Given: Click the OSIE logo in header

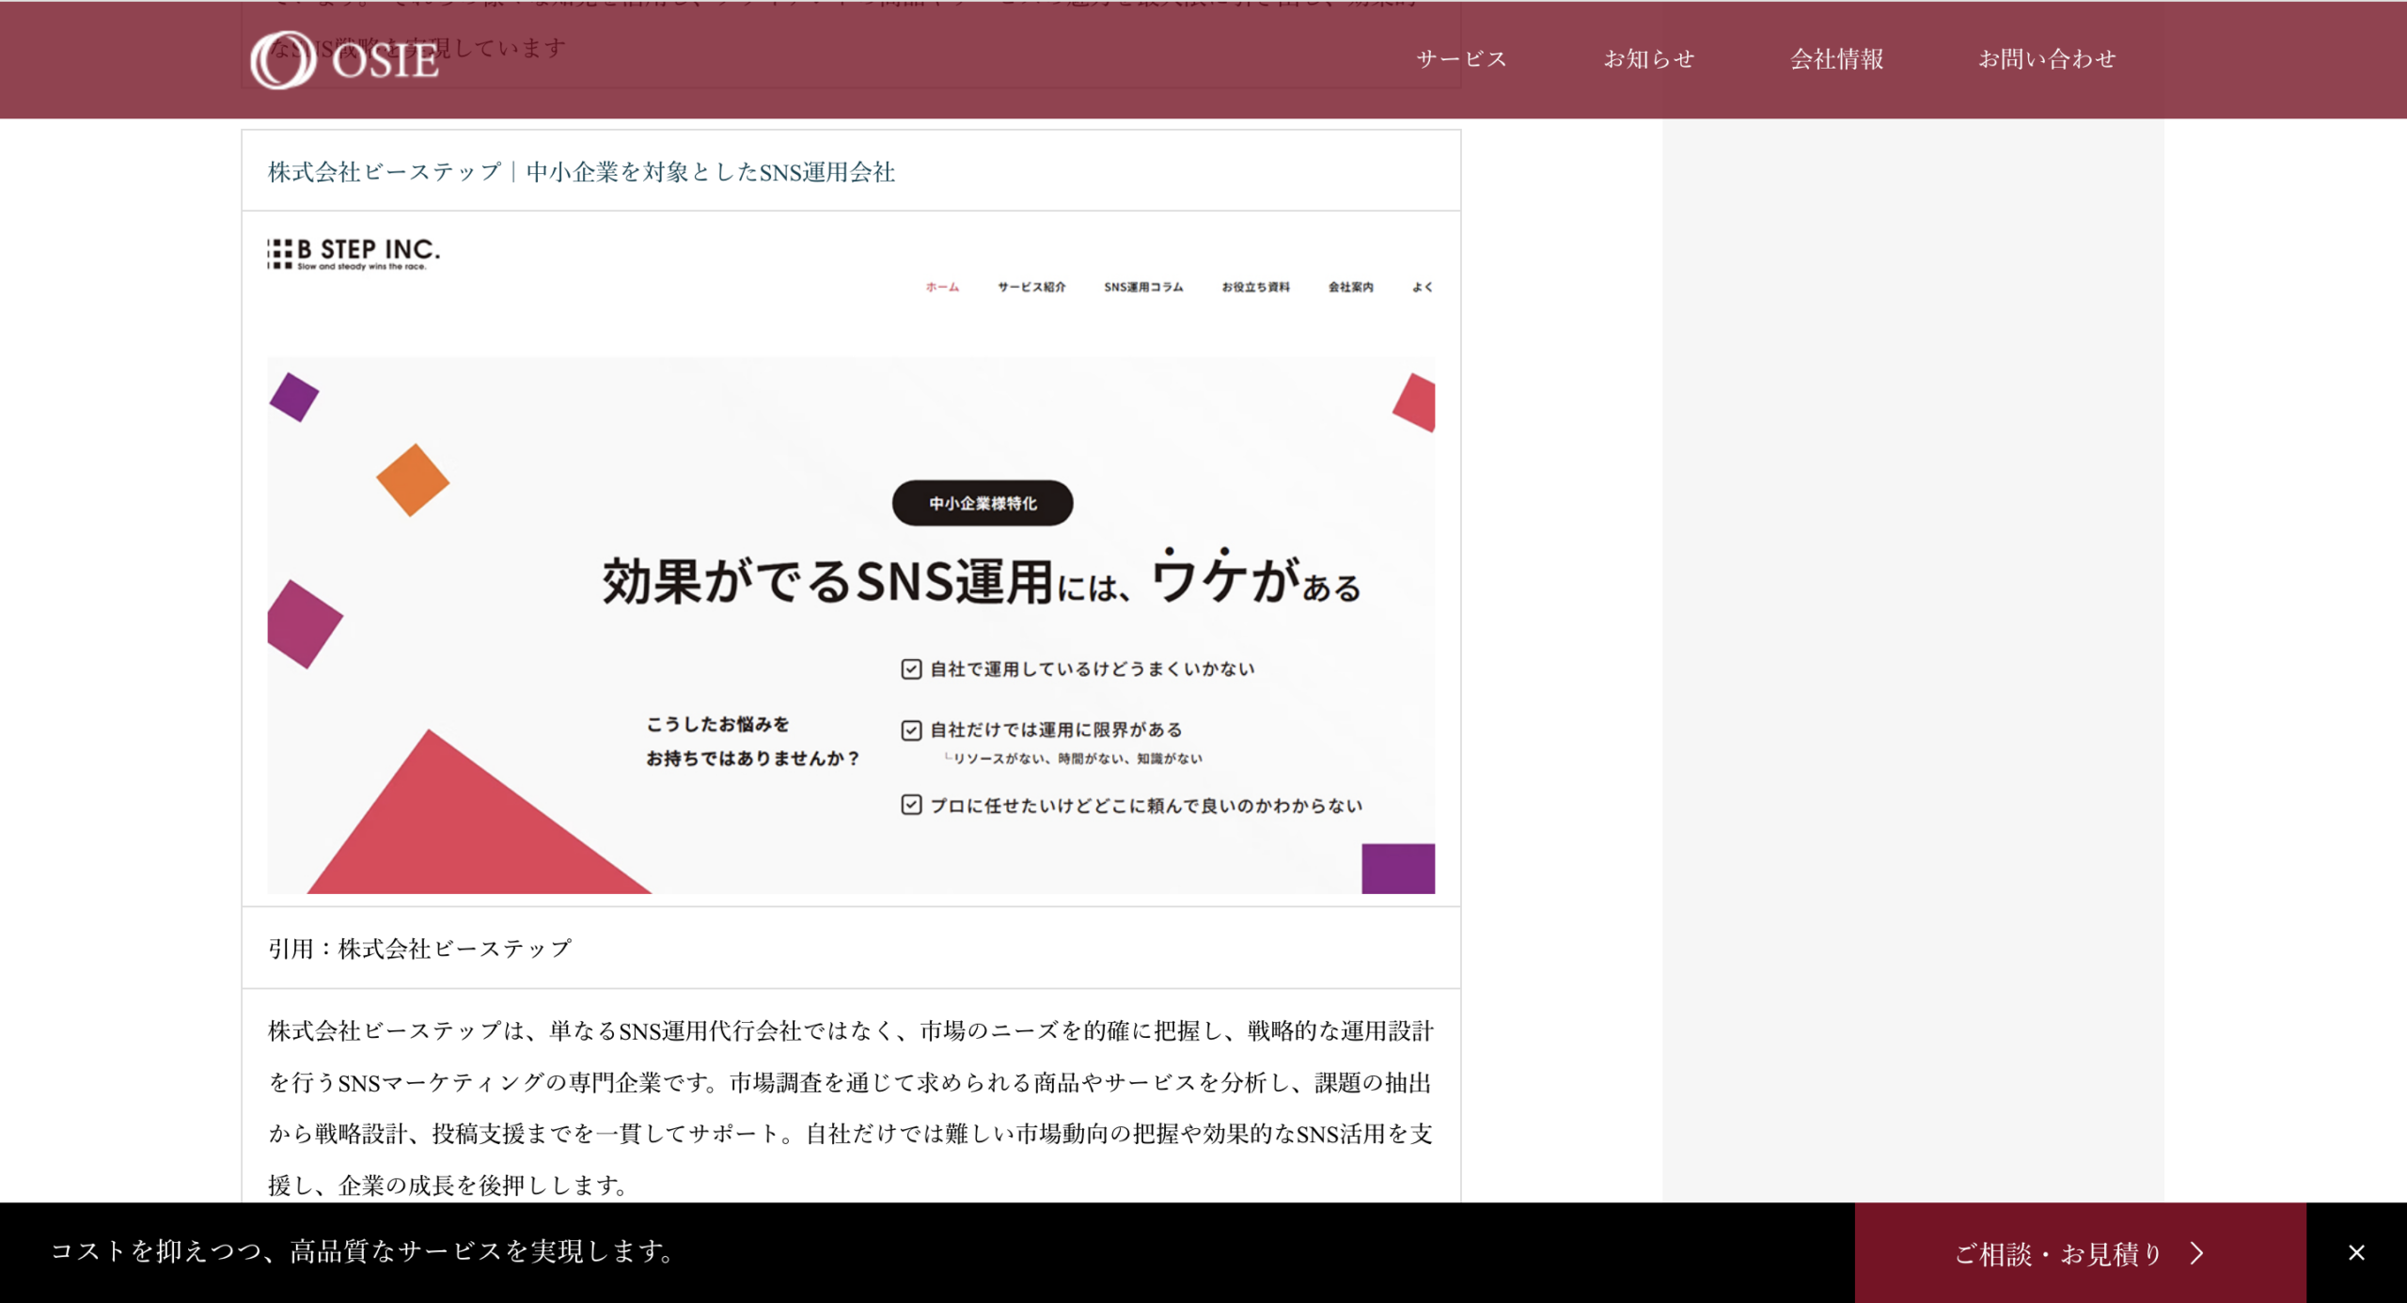Looking at the screenshot, I should (x=344, y=59).
